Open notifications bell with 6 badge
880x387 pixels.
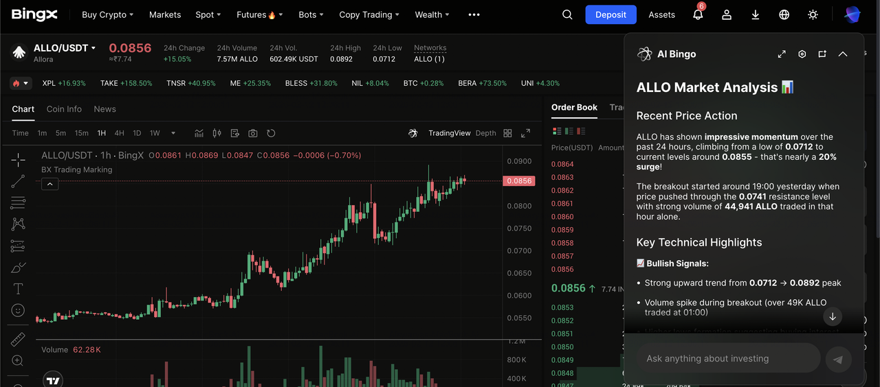698,14
